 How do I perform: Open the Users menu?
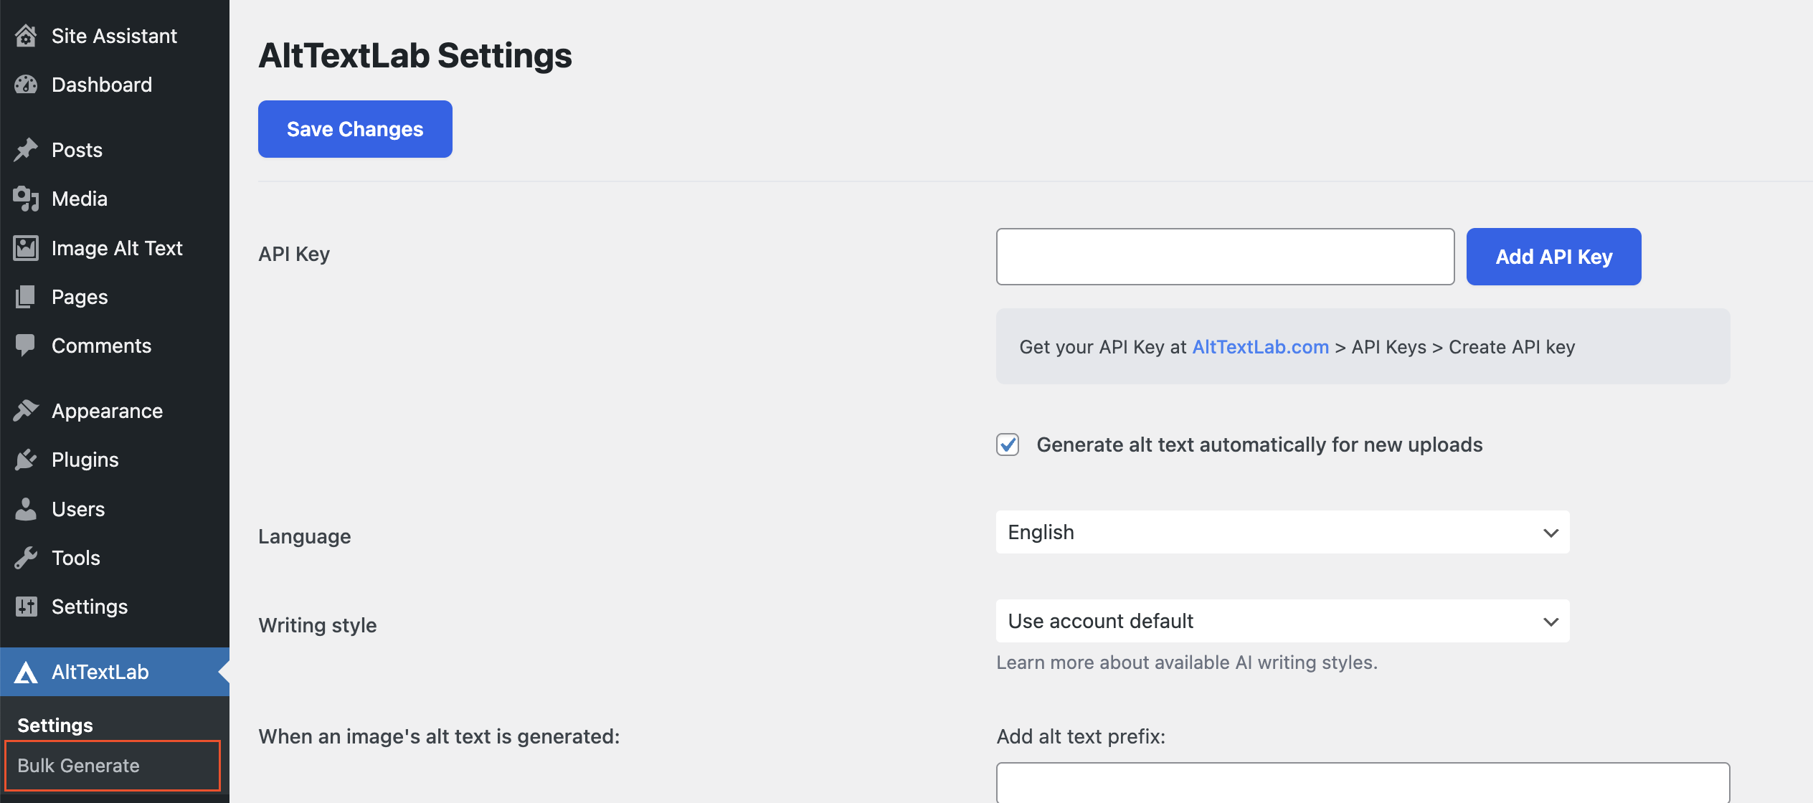(x=115, y=509)
